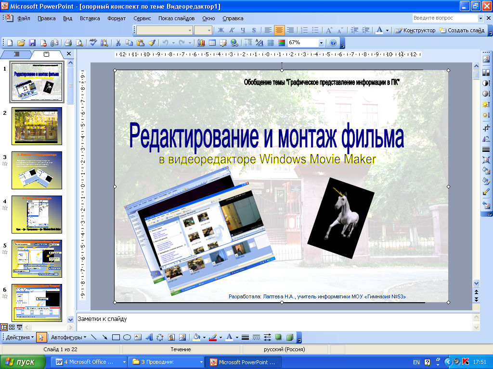Open the font size dropdown
Viewport: 493px width, 369px height.
coord(209,30)
